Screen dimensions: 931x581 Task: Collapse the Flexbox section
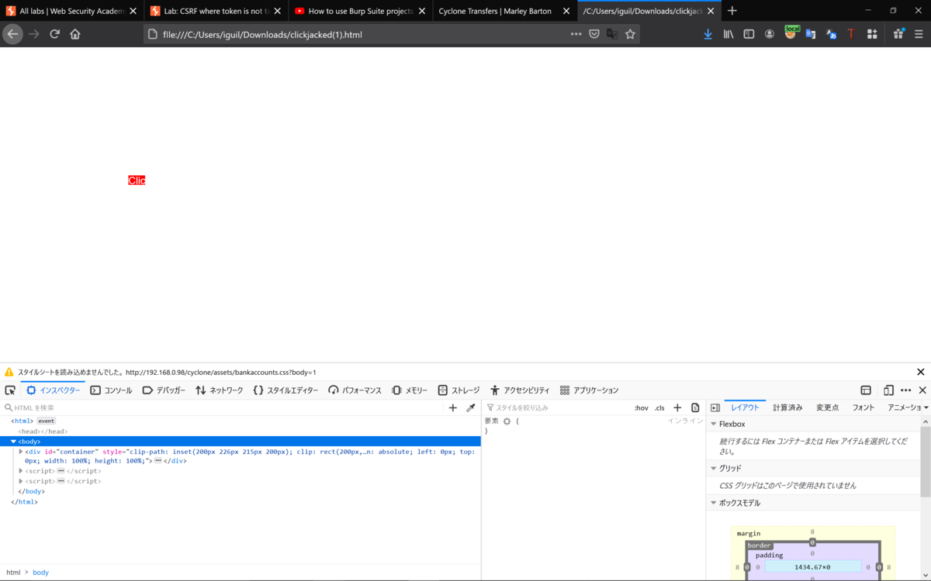(x=714, y=424)
